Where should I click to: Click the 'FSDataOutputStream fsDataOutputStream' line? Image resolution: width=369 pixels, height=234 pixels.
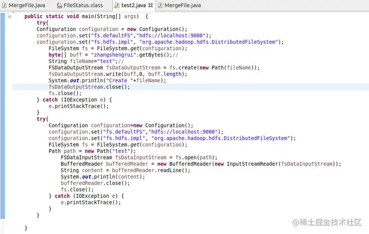pos(154,68)
